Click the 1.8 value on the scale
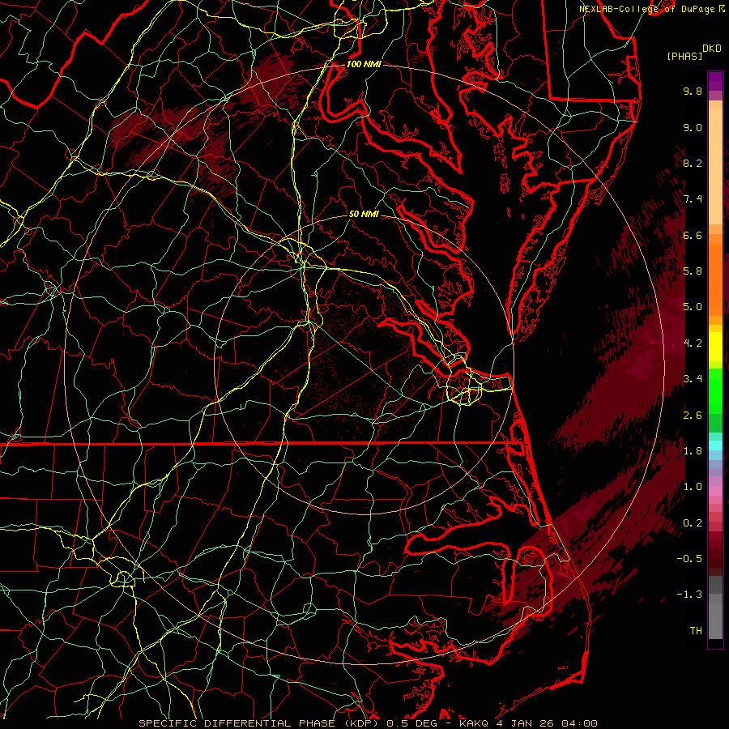The image size is (729, 729). coord(693,451)
